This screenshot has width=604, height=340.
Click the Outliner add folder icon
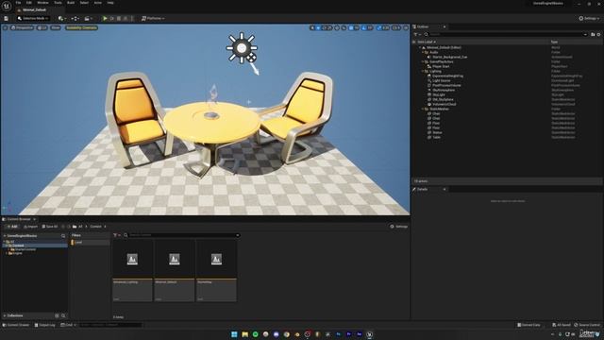[x=593, y=34]
